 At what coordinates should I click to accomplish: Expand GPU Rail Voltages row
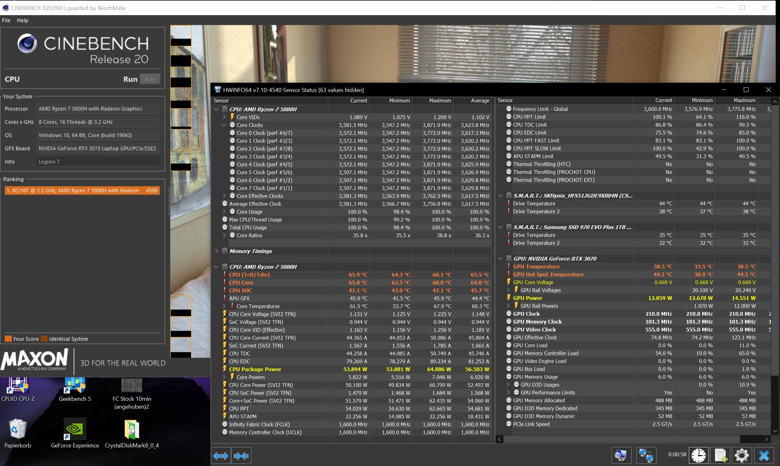[508, 290]
